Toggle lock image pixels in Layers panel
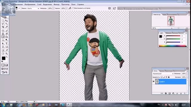Viewport: 191px width, 107px height. [x=164, y=77]
